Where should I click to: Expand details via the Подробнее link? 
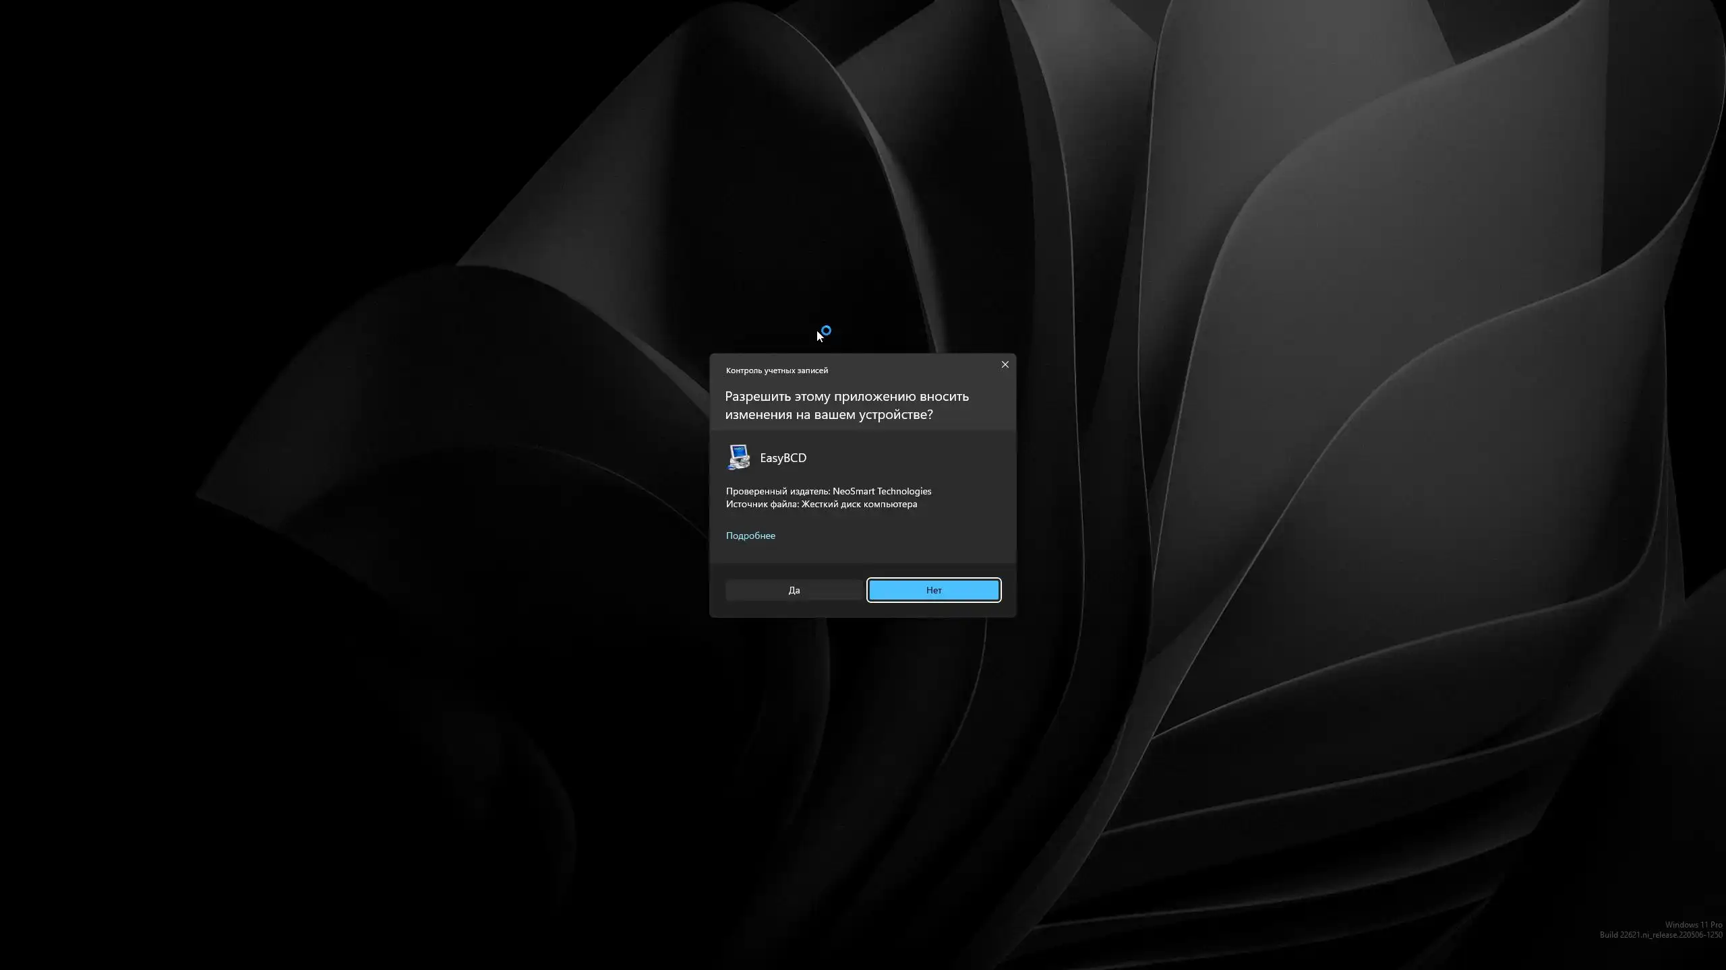click(750, 536)
